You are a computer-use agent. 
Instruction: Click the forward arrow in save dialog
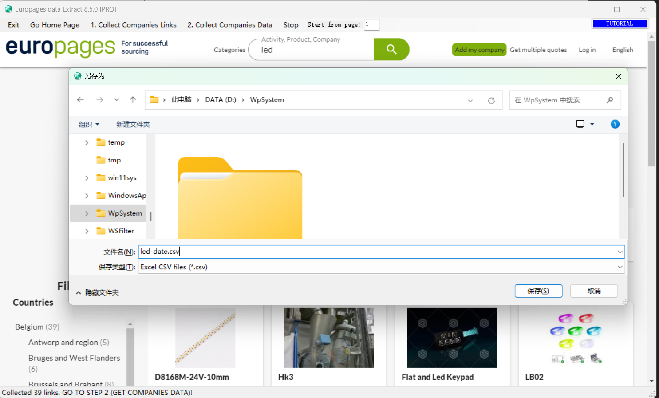100,100
